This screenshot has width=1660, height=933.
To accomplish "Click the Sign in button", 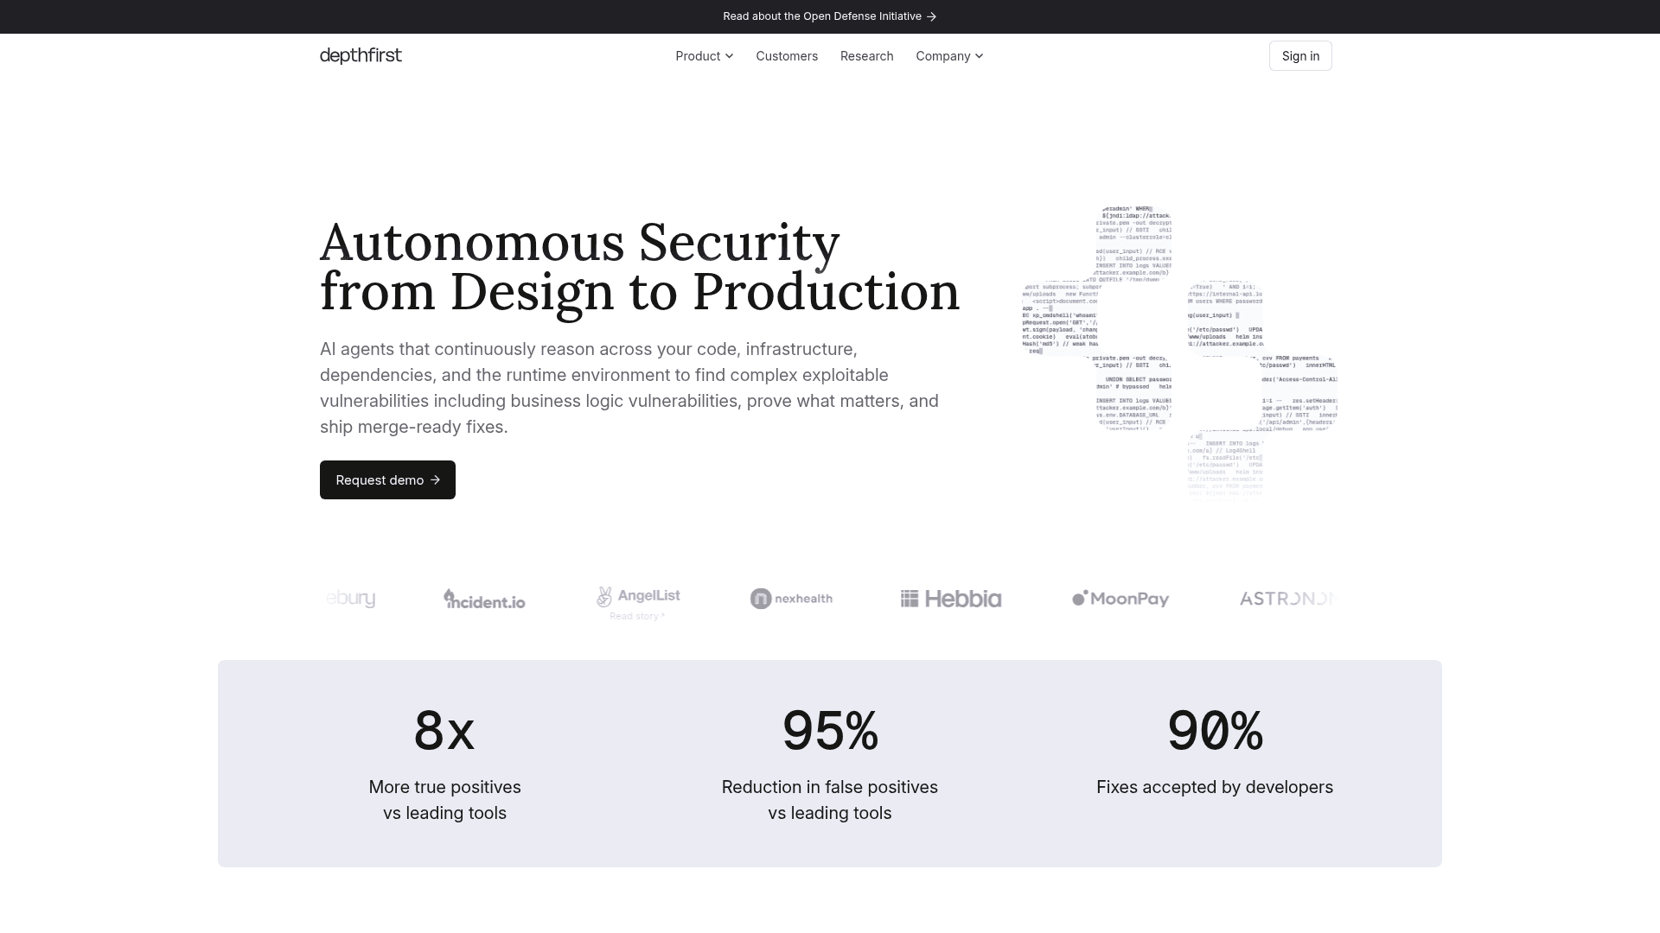I will [x=1300, y=56].
